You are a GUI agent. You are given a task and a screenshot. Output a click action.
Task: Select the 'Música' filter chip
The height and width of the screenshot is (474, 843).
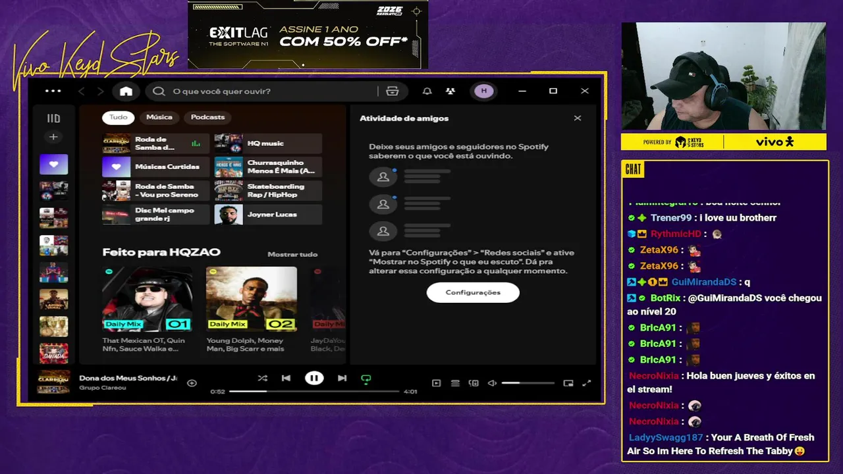click(x=159, y=117)
